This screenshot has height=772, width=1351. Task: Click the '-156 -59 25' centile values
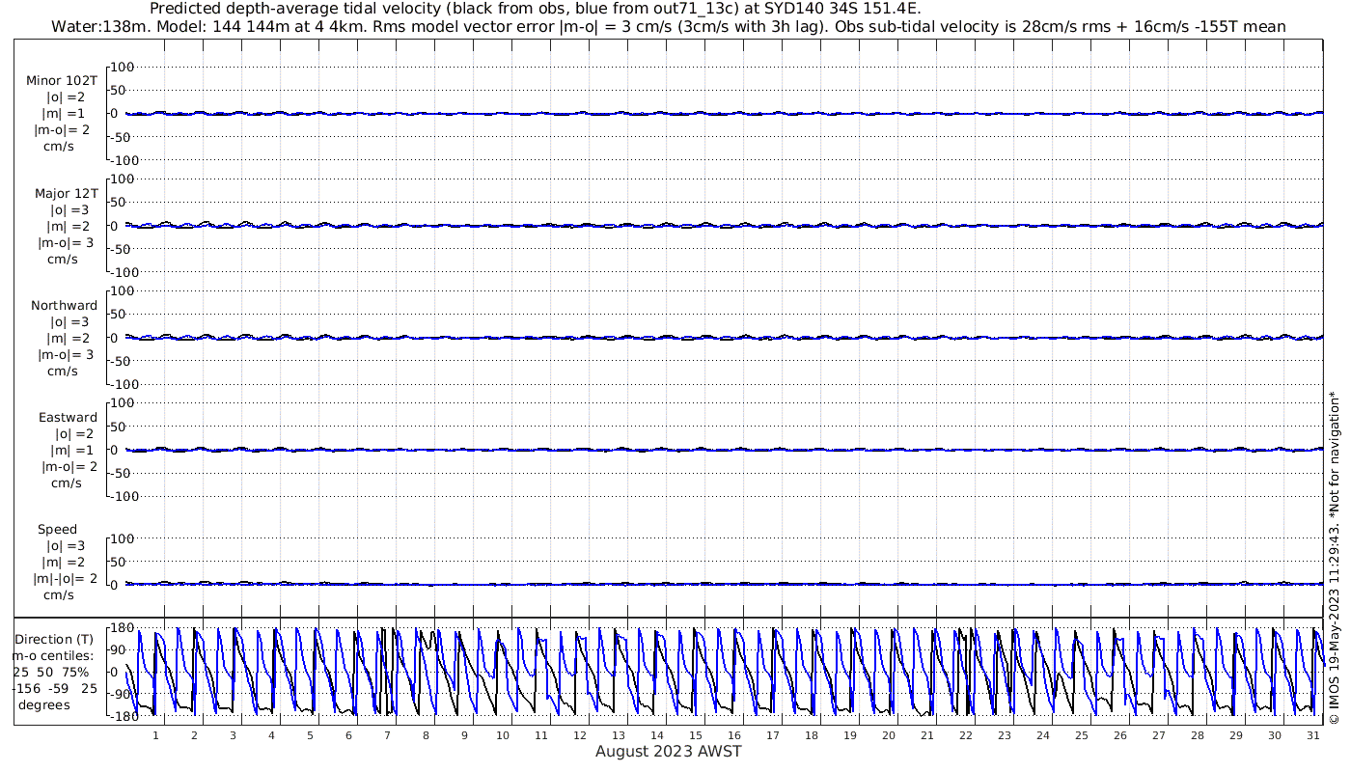click(55, 689)
